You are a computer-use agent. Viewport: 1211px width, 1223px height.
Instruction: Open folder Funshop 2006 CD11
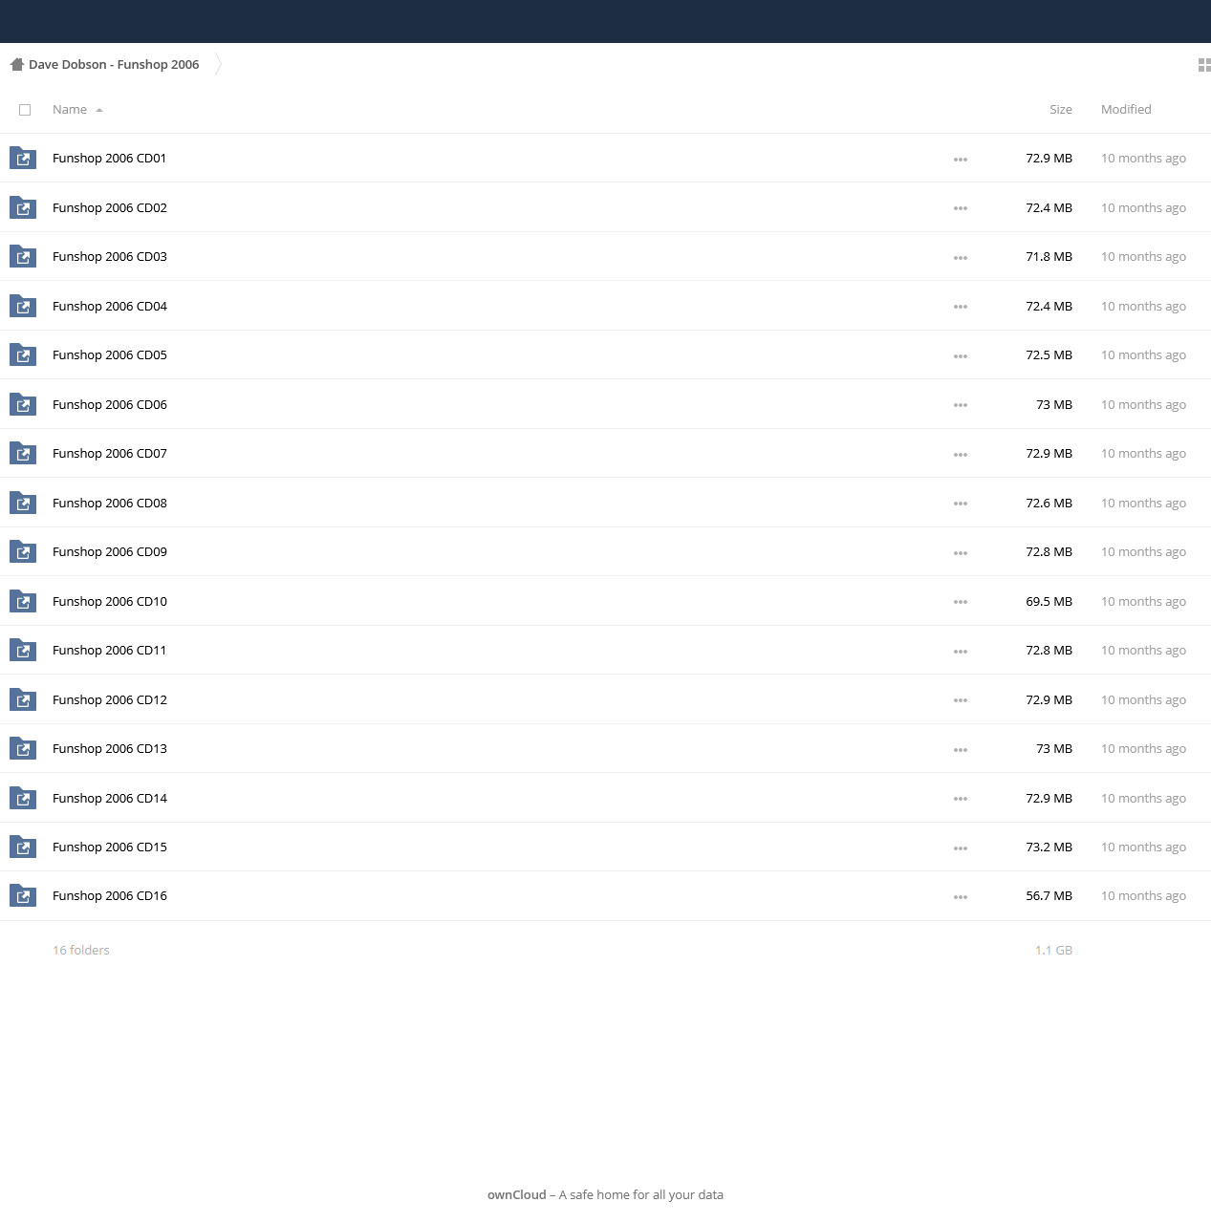(110, 651)
